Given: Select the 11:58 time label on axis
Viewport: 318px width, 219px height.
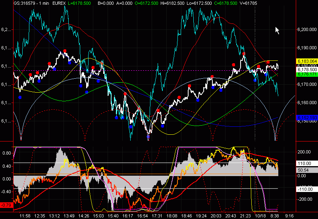Looking at the screenshot, I should pos(25,215).
